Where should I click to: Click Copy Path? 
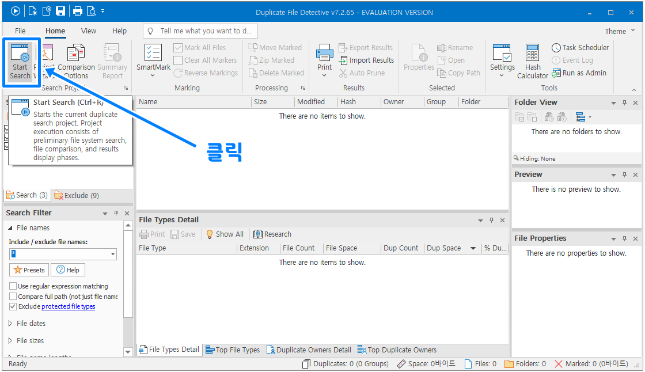(x=458, y=73)
